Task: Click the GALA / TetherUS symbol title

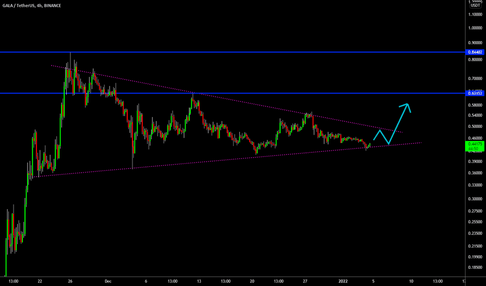Action: coord(32,6)
